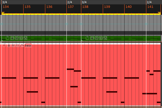Select the 2/4 time signature marker above measure 137

point(70,2)
